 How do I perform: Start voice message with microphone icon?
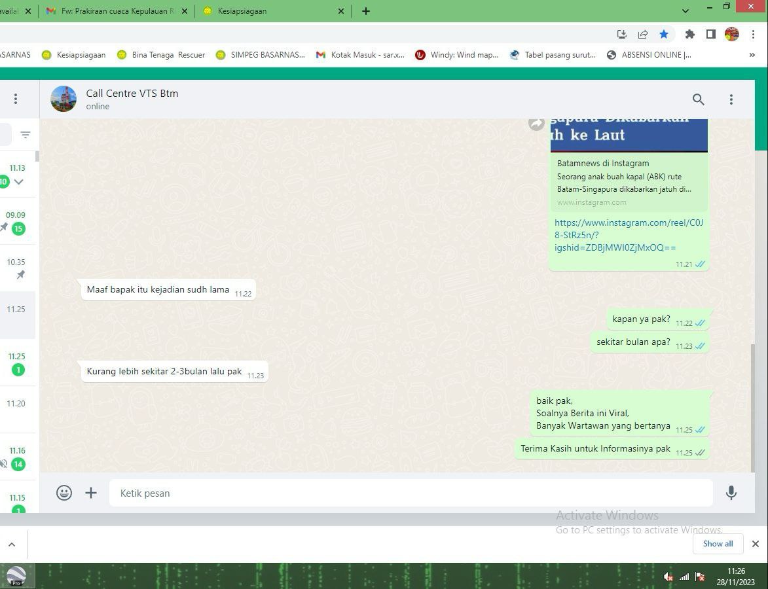tap(731, 493)
